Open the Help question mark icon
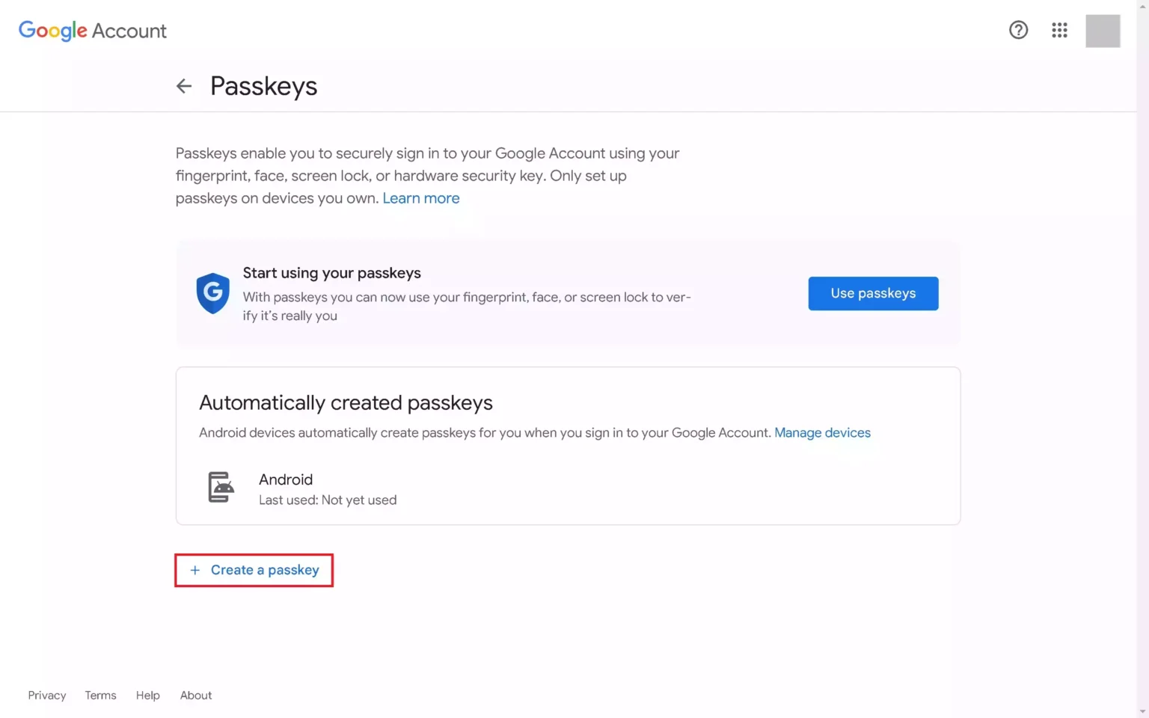Viewport: 1149px width, 718px height. (1018, 30)
